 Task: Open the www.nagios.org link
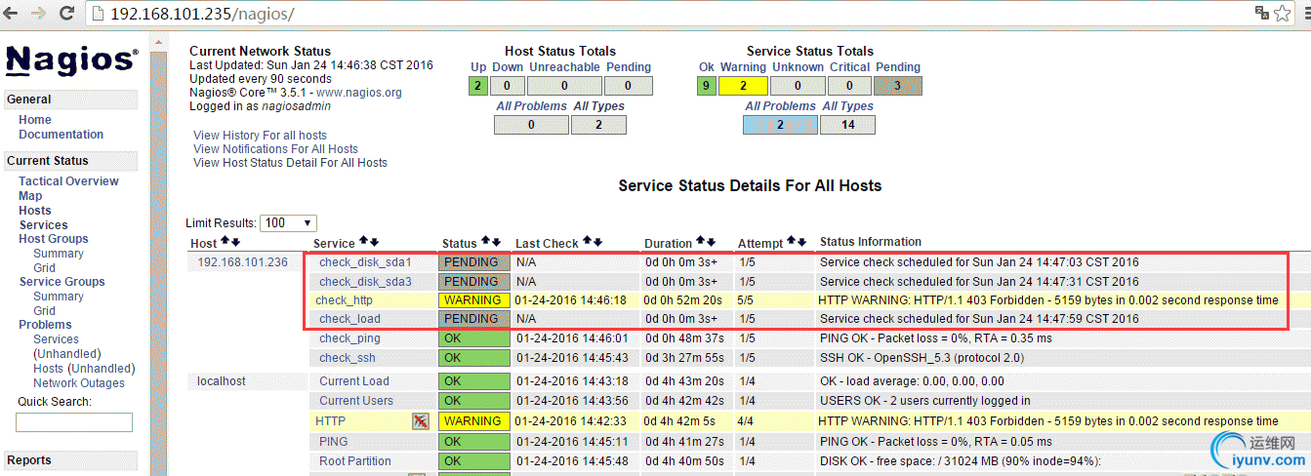coord(359,93)
